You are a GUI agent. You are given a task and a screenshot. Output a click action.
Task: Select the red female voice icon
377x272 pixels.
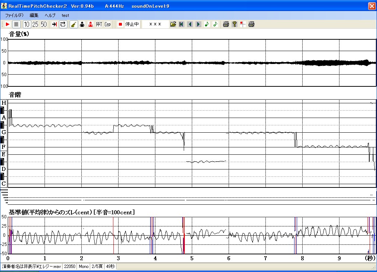coord(91,24)
